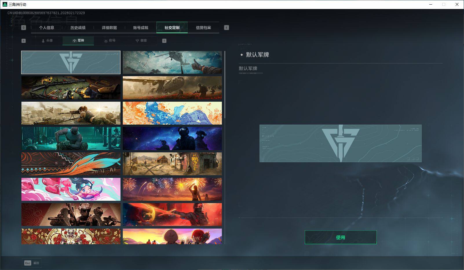Open the 详细数据 tab

coord(109,28)
